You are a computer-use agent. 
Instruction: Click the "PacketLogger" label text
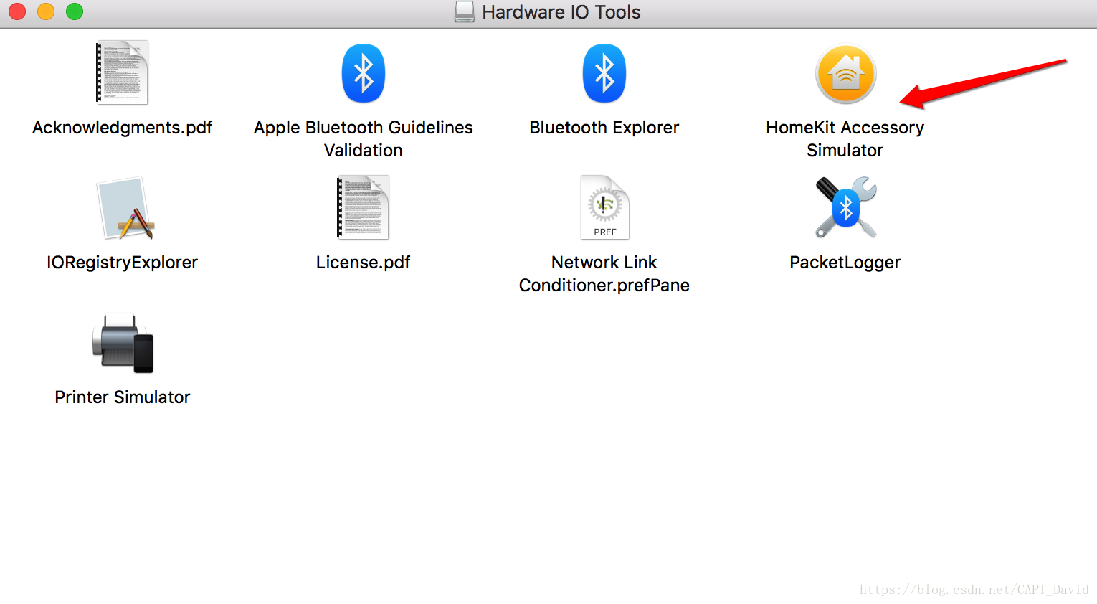click(x=845, y=263)
